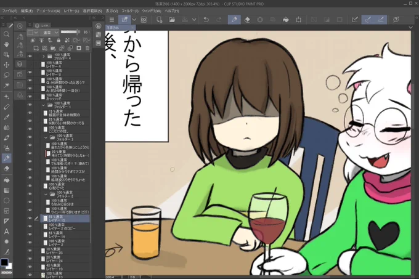Click the transparent color swatch below colors
419x279 pixels.
pyautogui.click(x=6, y=273)
